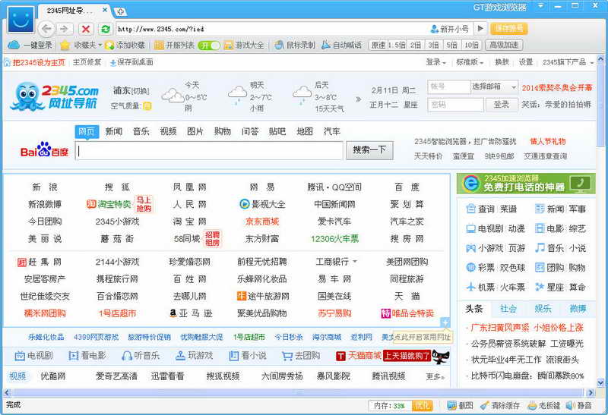The image size is (608, 415).
Task: Click 机票 airplane icon in sidebar
Action: 470,288
